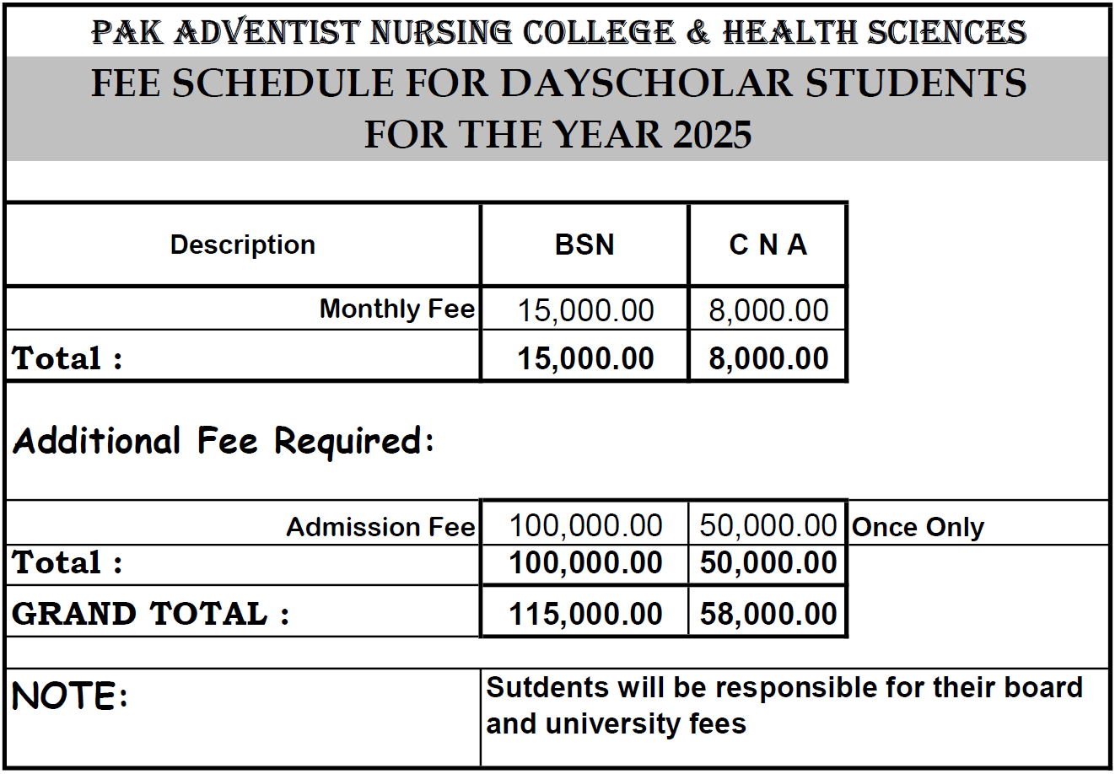The image size is (1115, 774).
Task: Click the Pak Adventist Nursing College heading
Action: (x=557, y=32)
